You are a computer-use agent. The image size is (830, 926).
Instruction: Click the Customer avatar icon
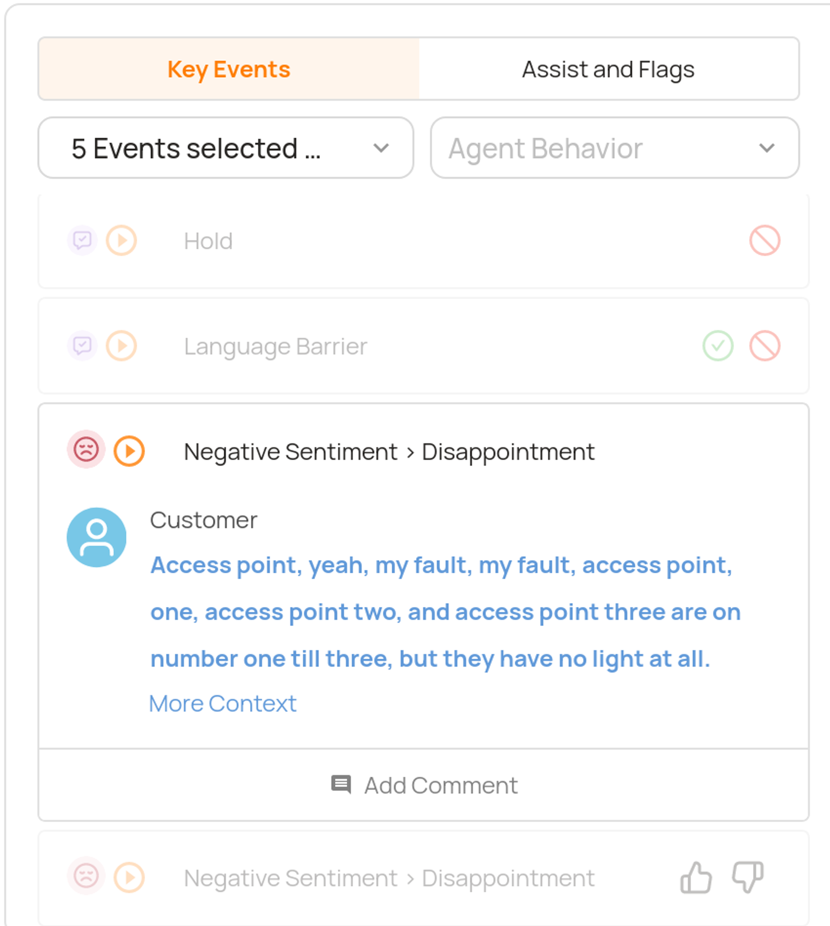97,537
